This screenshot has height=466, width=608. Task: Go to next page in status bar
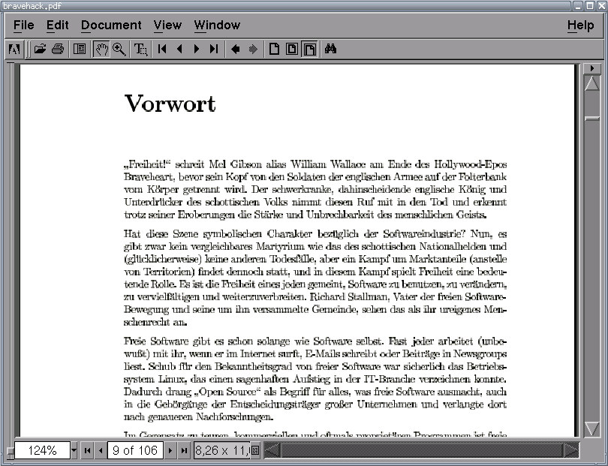[170, 450]
